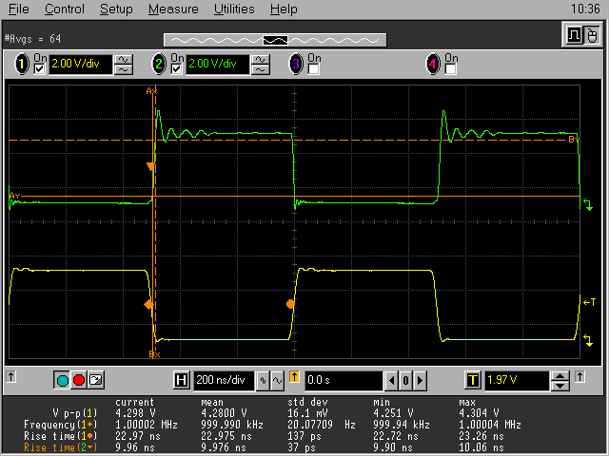This screenshot has width=609, height=456.
Task: Increase channel 1 vertical scale with large-wave button
Action: (x=124, y=59)
